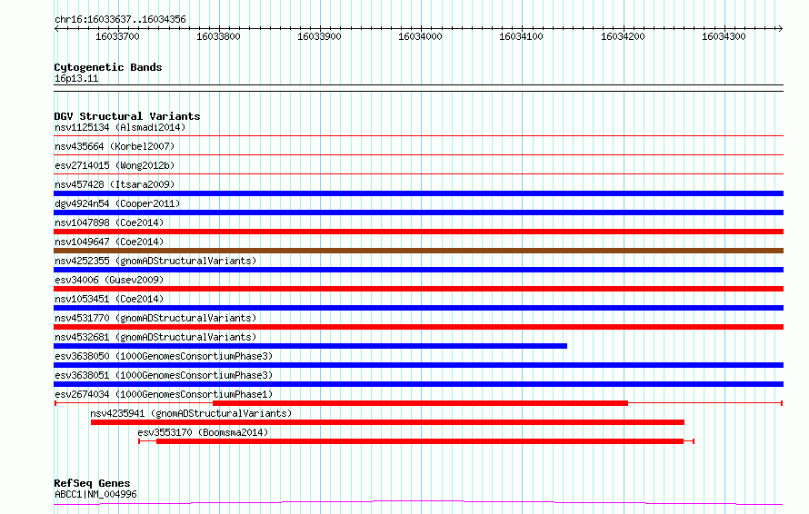Click the 16033700 ruler tick label

pyautogui.click(x=117, y=36)
